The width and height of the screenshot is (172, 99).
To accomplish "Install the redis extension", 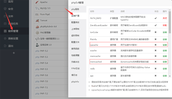I will point(165,69).
